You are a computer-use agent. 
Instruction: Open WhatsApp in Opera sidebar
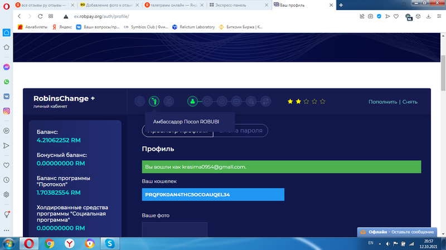click(x=7, y=81)
